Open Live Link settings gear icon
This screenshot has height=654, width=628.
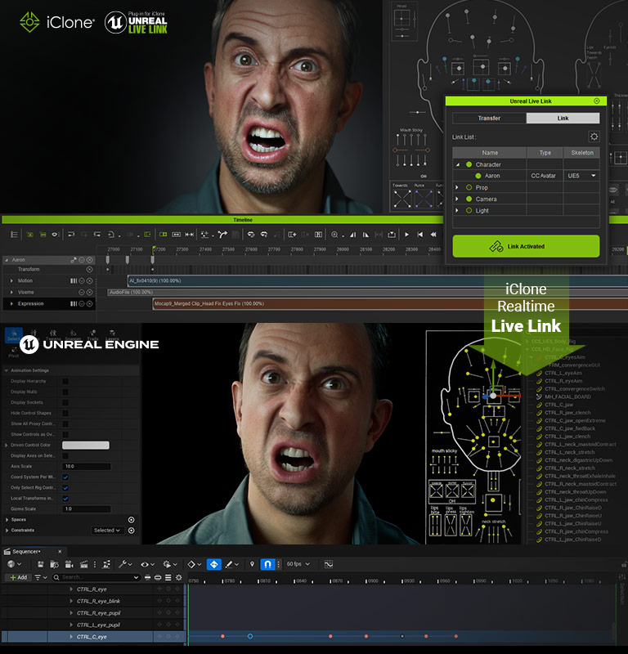[594, 137]
